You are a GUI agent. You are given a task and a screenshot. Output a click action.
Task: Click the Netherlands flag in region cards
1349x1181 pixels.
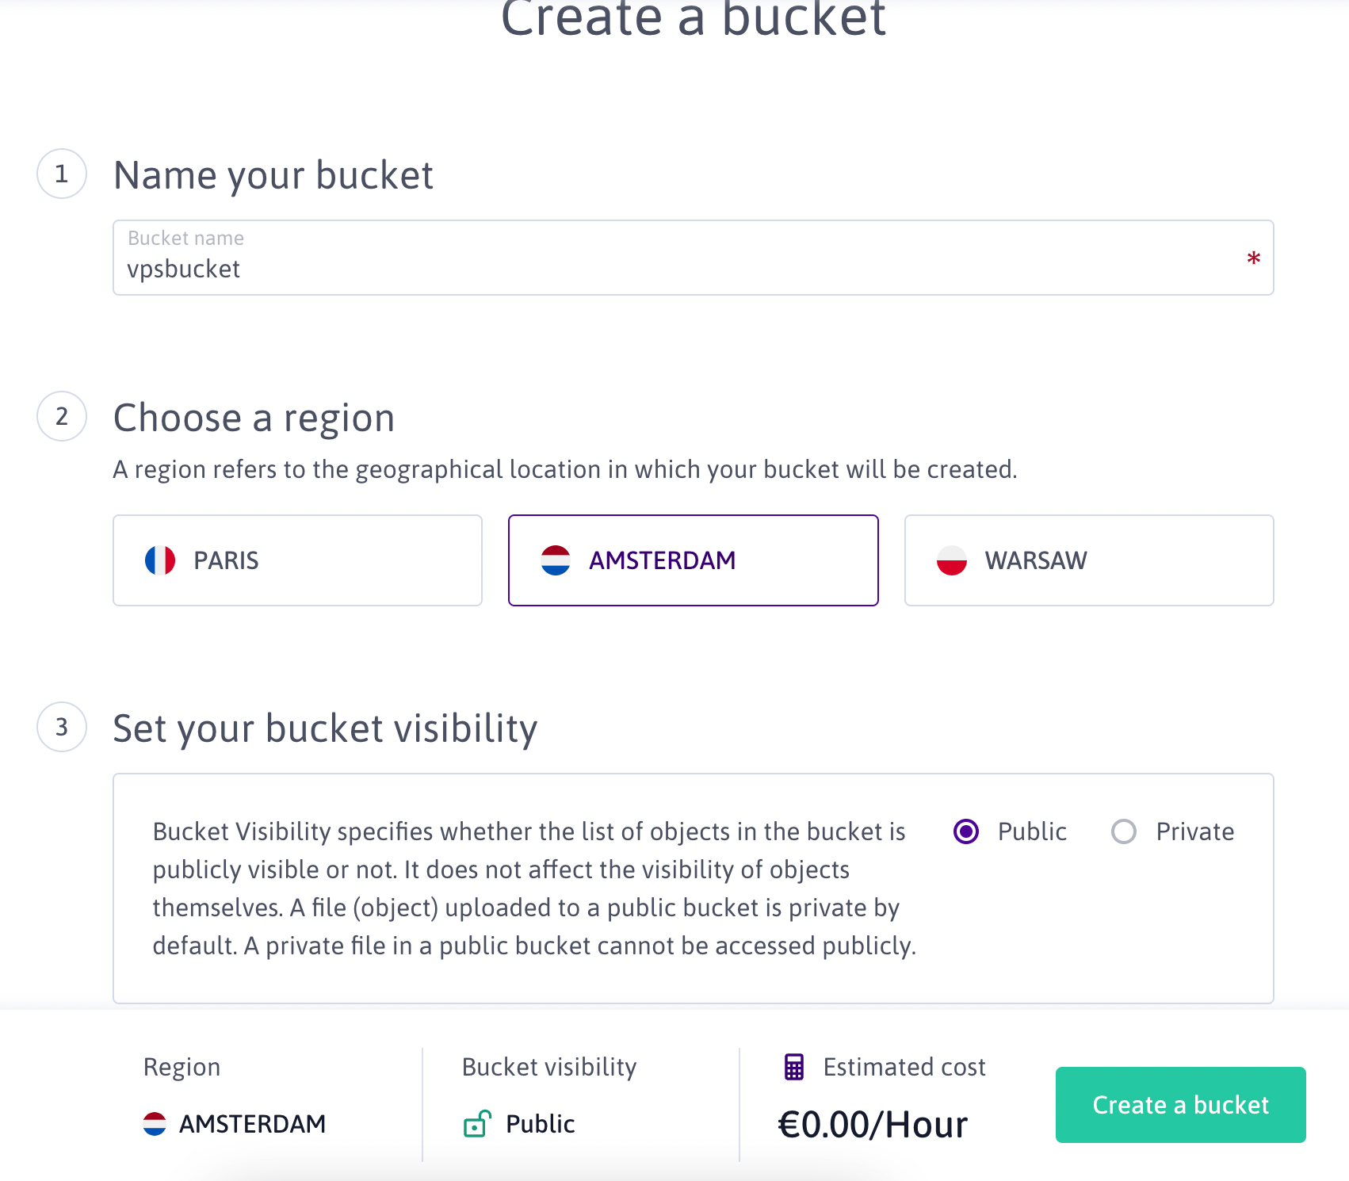(556, 560)
